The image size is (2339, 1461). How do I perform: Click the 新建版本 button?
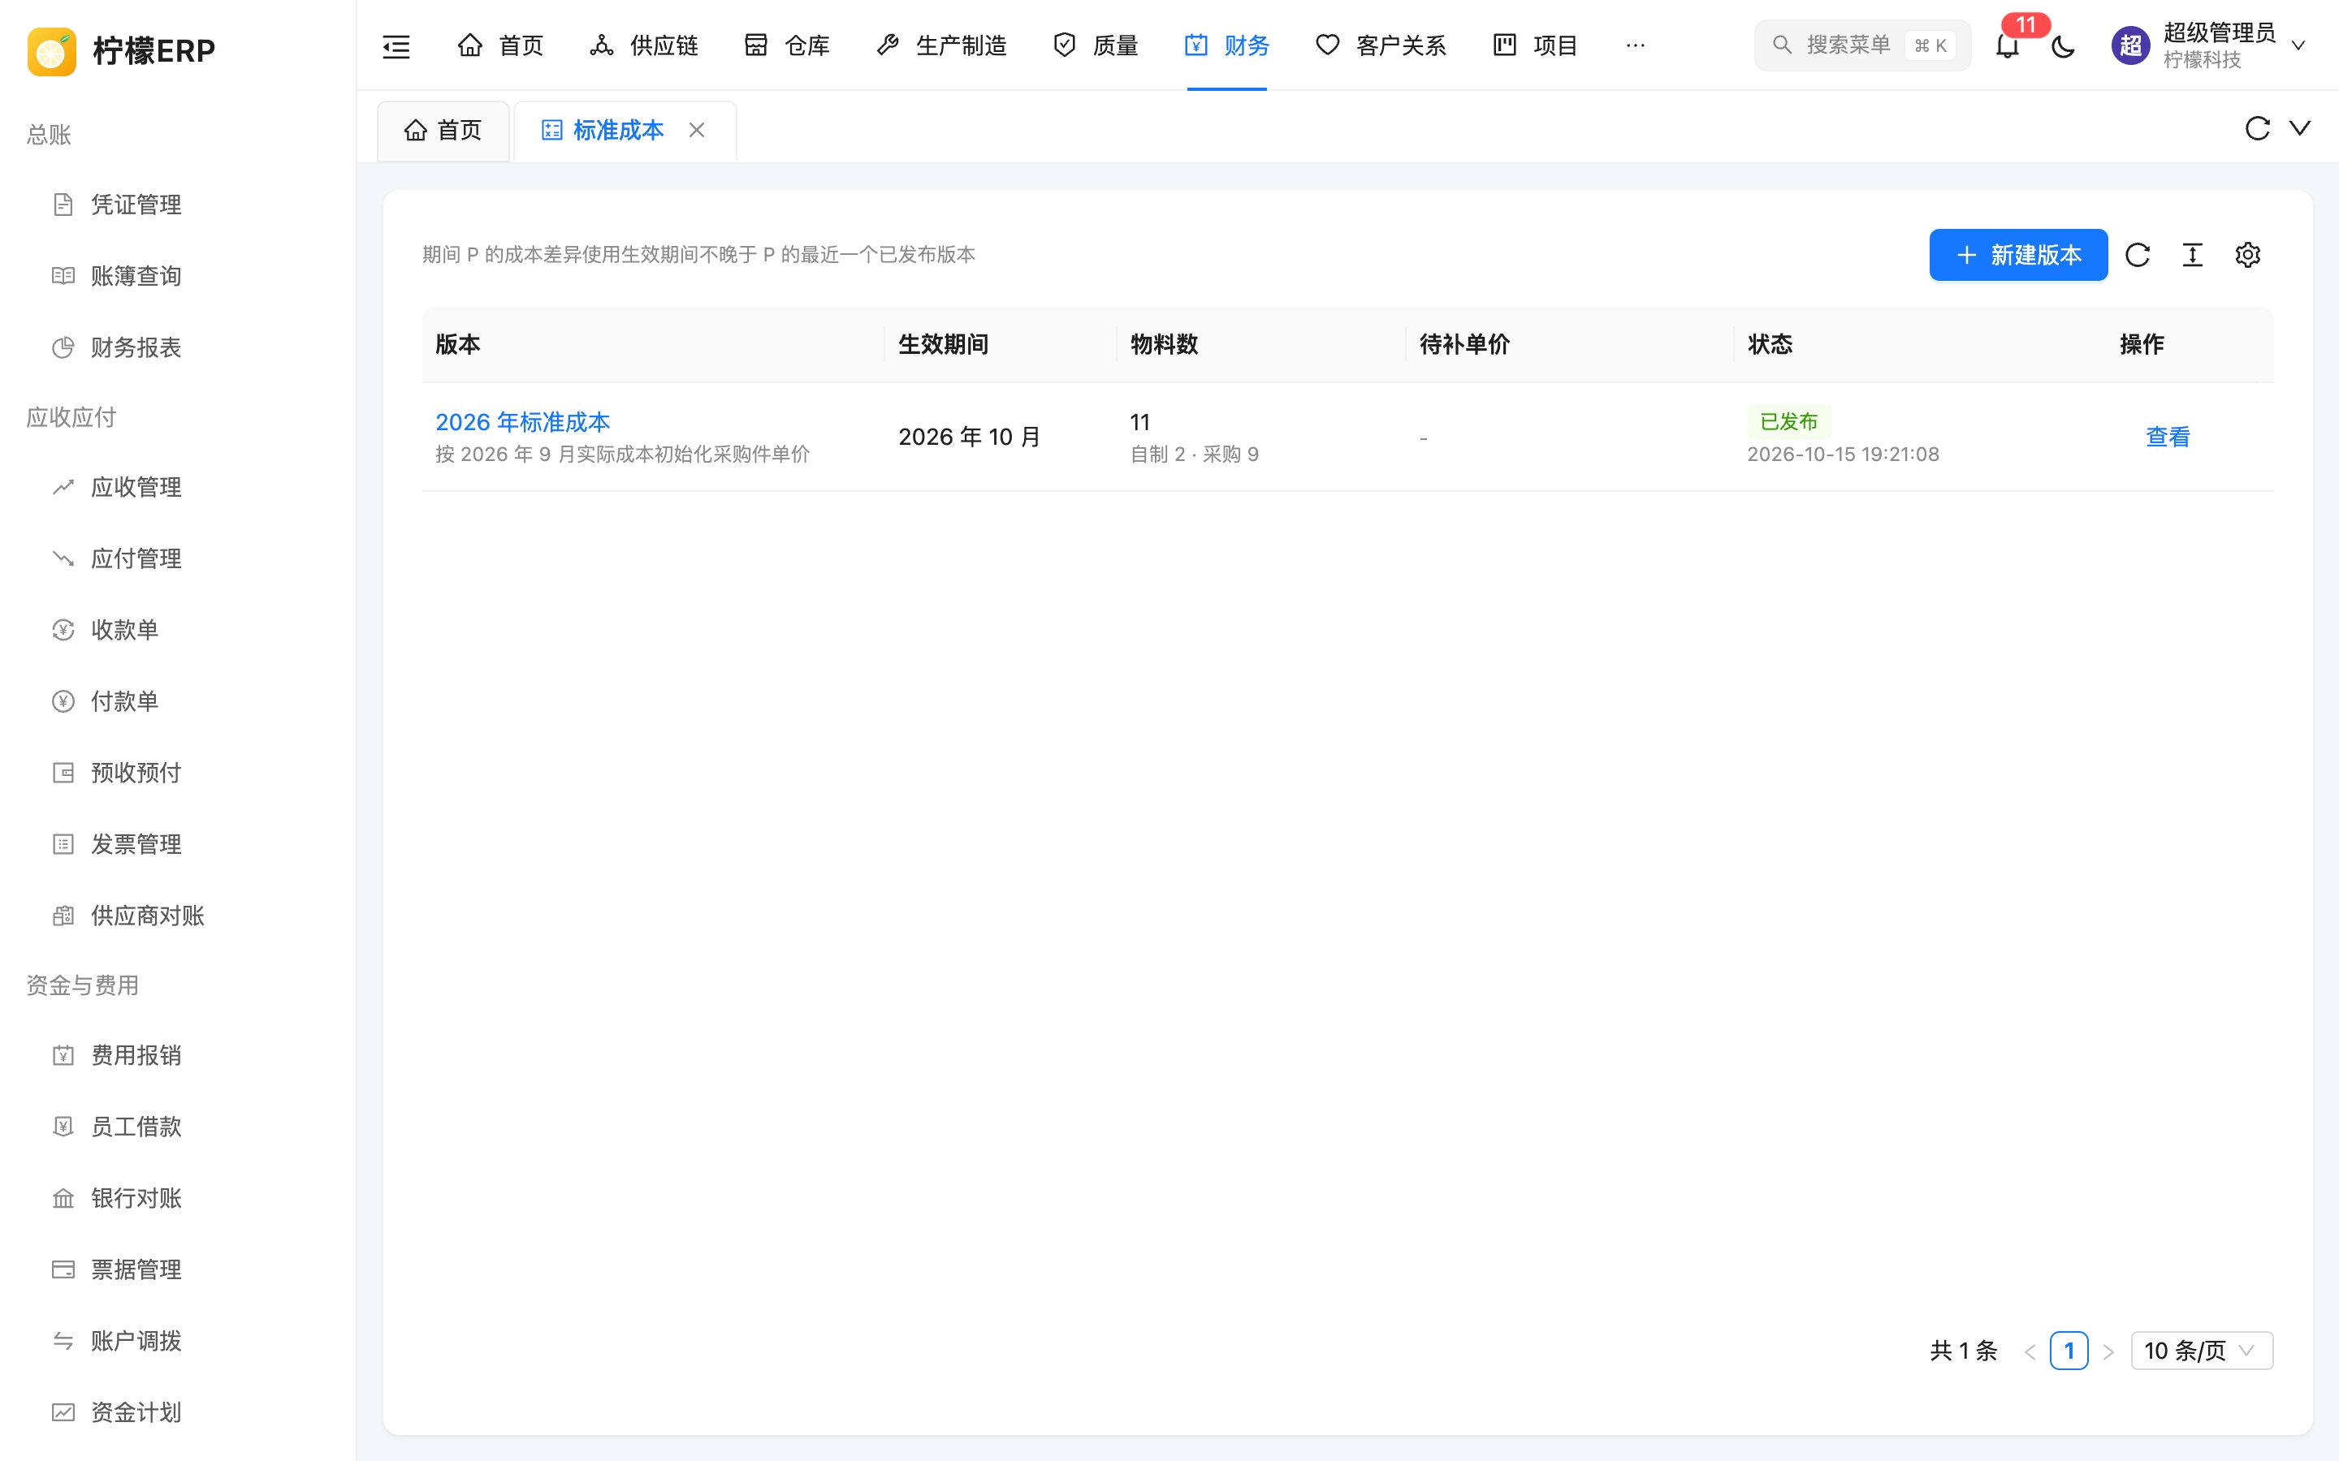[2018, 255]
